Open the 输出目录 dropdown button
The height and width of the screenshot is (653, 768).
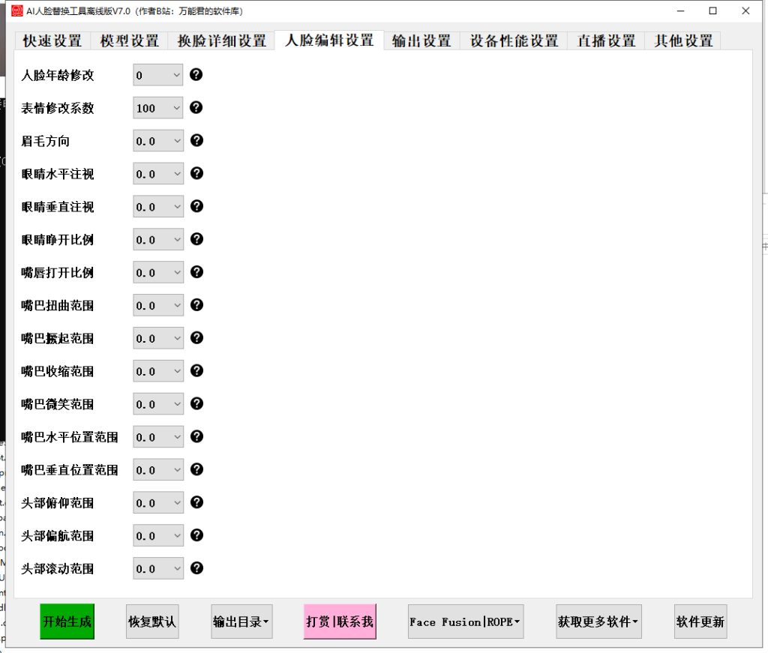[241, 622]
